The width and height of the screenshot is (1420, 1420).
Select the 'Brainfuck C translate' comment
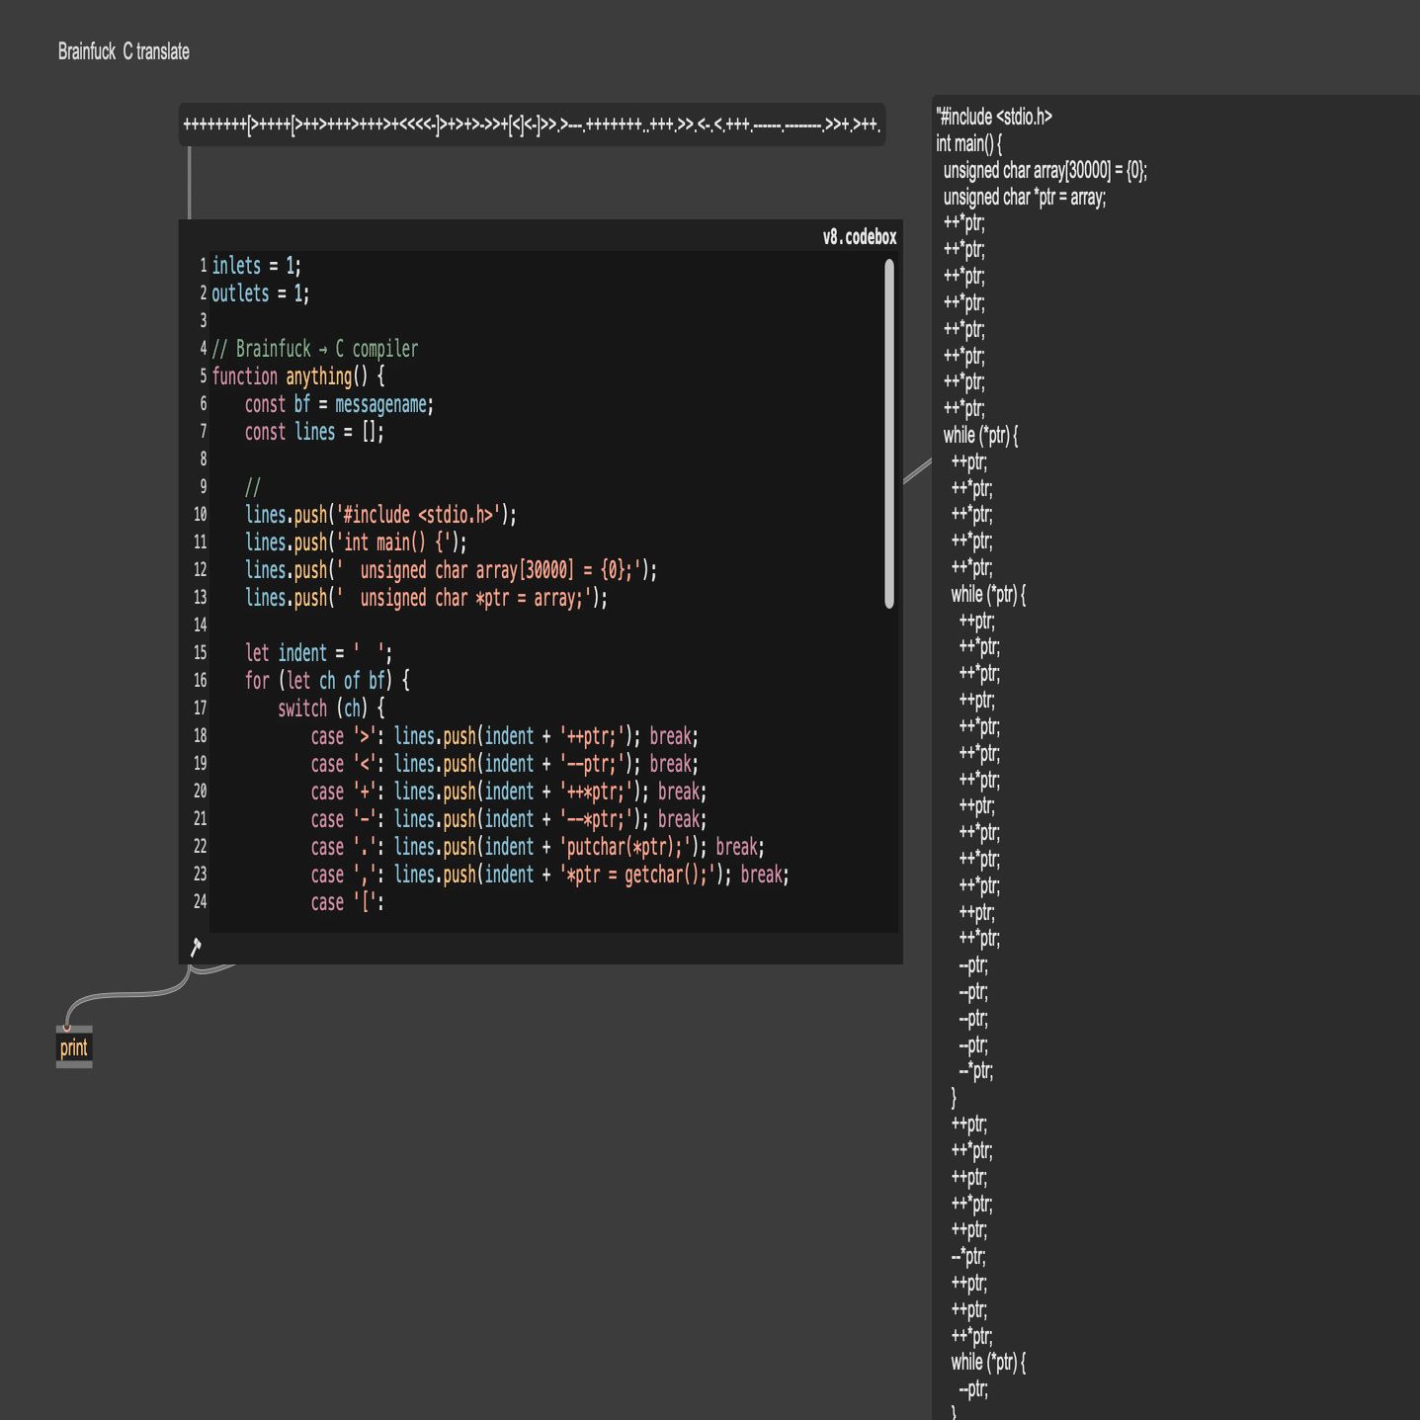click(124, 51)
